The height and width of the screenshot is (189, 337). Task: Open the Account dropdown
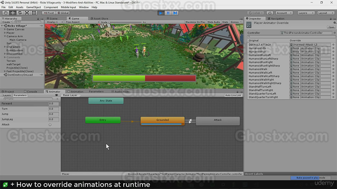284,13
